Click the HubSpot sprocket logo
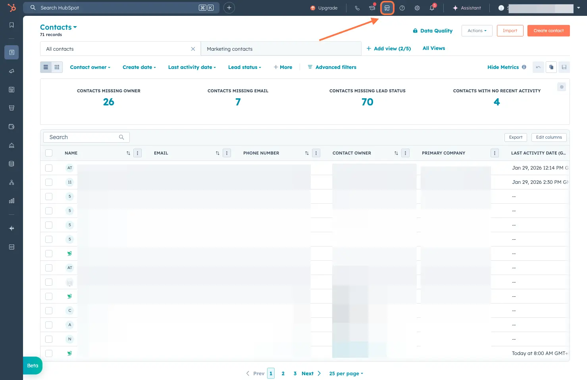This screenshot has height=380, width=587. [12, 8]
